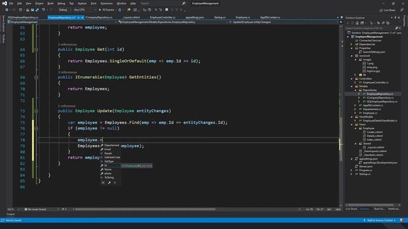Select Email in the IntelliSense list
The image size is (408, 229).
click(x=108, y=149)
